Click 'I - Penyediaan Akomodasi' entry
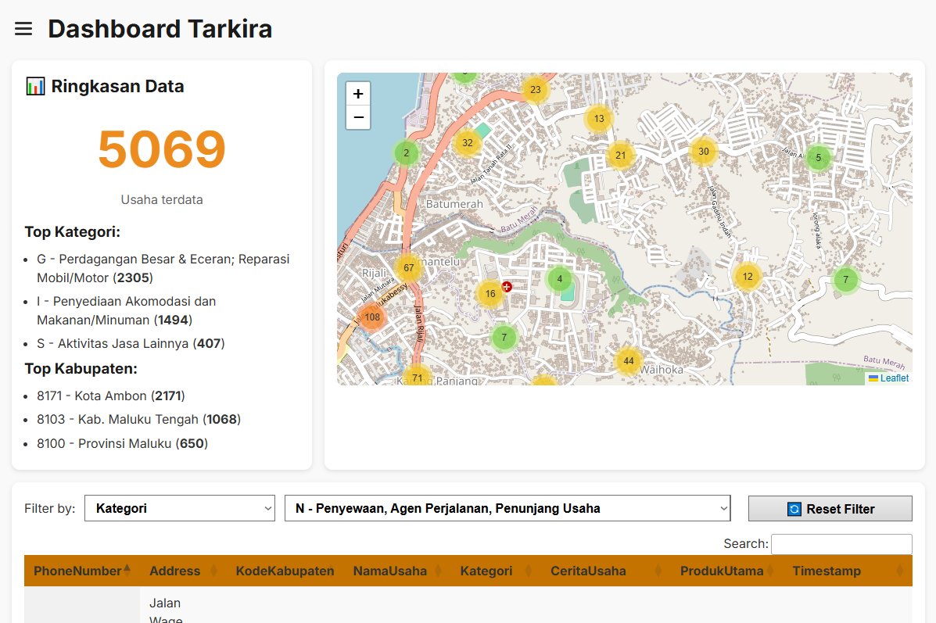936x623 pixels. [127, 311]
